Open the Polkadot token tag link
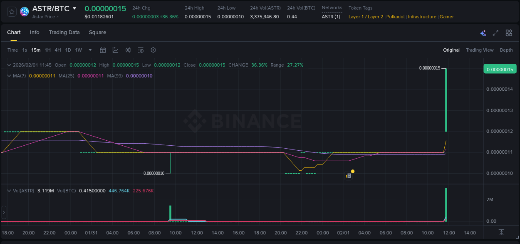Image resolution: width=520 pixels, height=244 pixels. pyautogui.click(x=395, y=17)
